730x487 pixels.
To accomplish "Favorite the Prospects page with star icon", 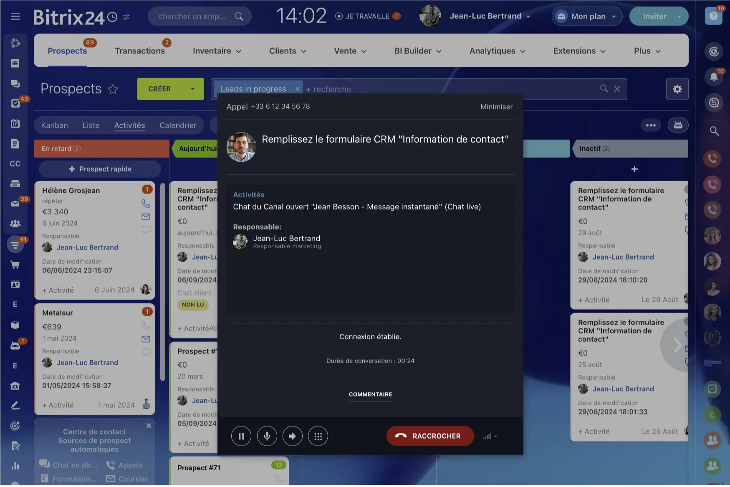I will click(113, 89).
